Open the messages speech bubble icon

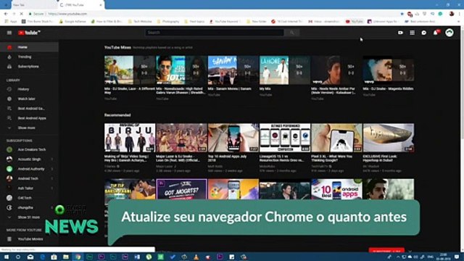(x=423, y=33)
